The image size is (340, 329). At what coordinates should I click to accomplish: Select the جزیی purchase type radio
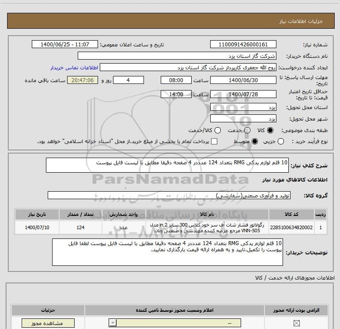coord(280,141)
